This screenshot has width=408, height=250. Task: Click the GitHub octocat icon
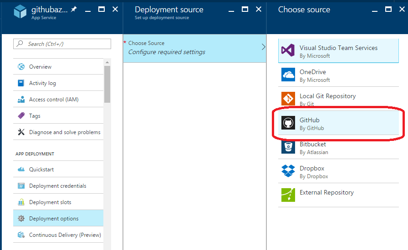pyautogui.click(x=288, y=123)
